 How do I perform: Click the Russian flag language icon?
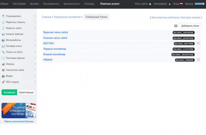click(x=181, y=4)
